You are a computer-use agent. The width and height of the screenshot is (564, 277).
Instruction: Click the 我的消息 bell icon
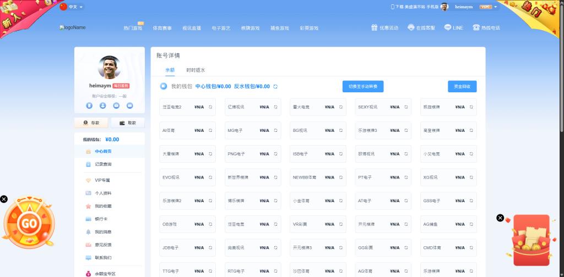tap(88, 232)
